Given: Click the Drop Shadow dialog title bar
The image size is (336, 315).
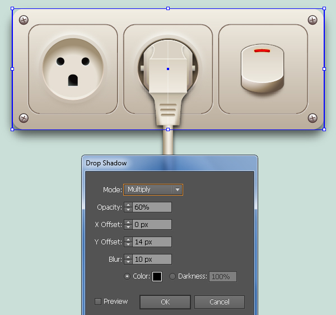Looking at the screenshot, I should pos(170,163).
